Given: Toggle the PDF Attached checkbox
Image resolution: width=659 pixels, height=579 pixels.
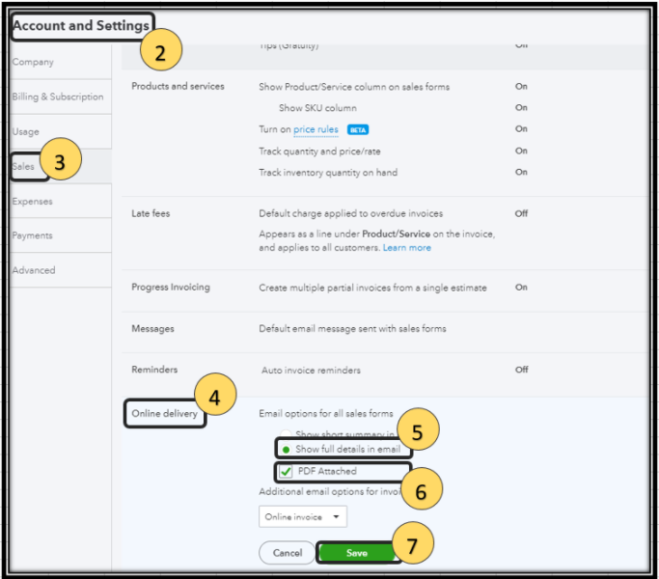Looking at the screenshot, I should point(286,471).
